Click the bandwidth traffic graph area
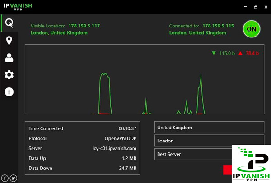The height and width of the screenshot is (183, 271). pos(145,79)
